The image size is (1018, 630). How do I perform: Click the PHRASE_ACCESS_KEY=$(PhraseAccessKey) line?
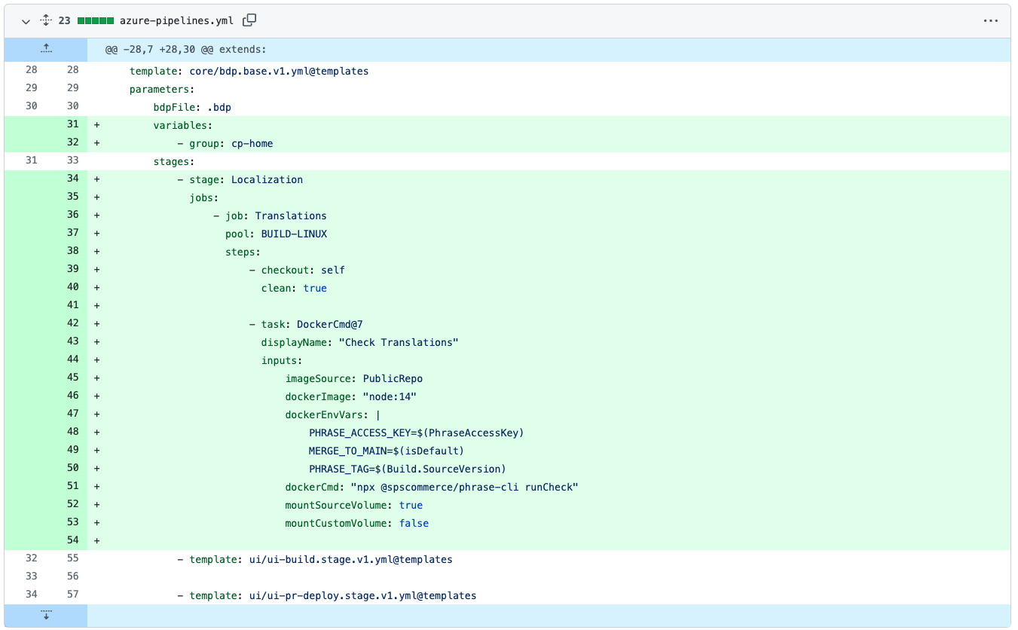(x=416, y=433)
